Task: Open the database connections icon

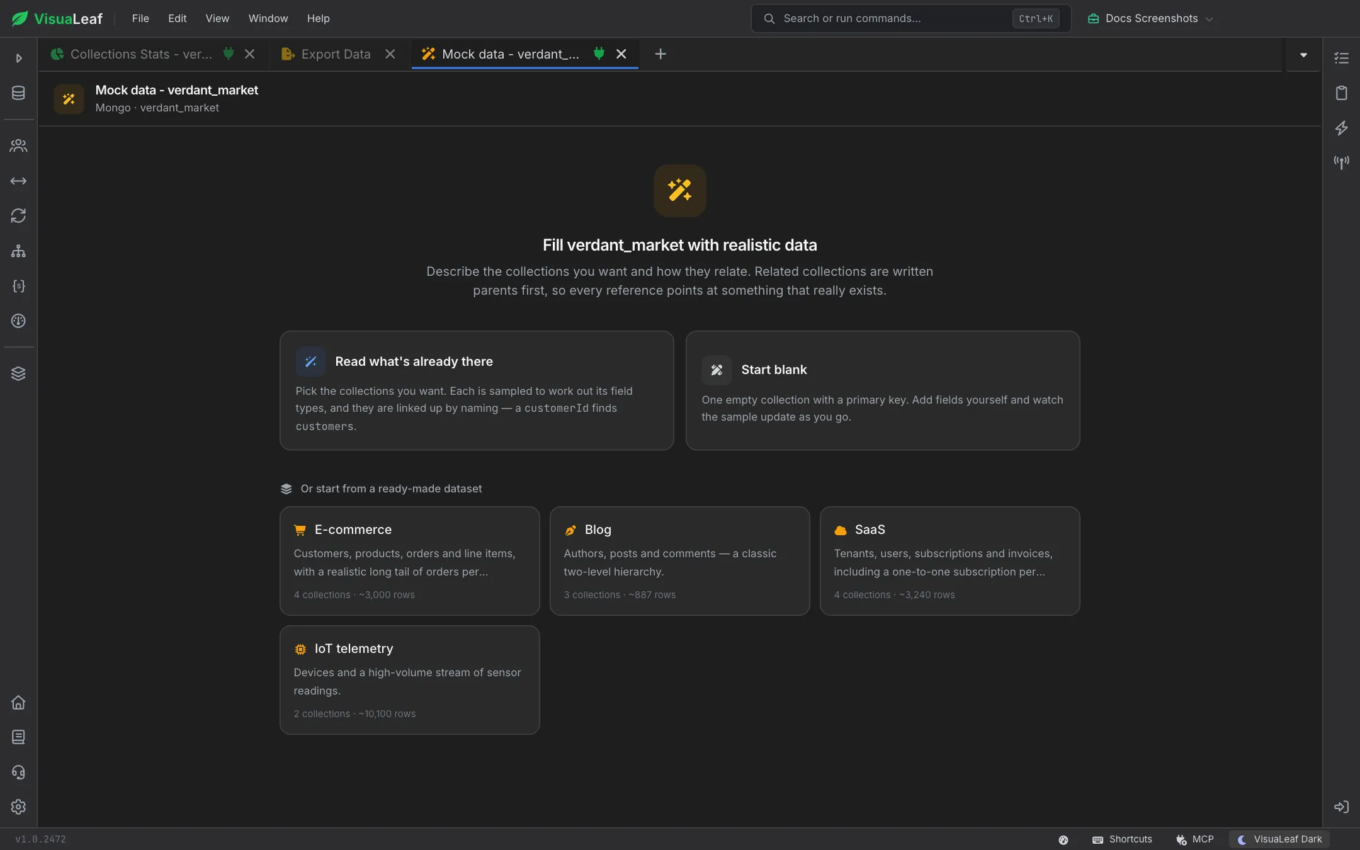Action: pos(18,93)
